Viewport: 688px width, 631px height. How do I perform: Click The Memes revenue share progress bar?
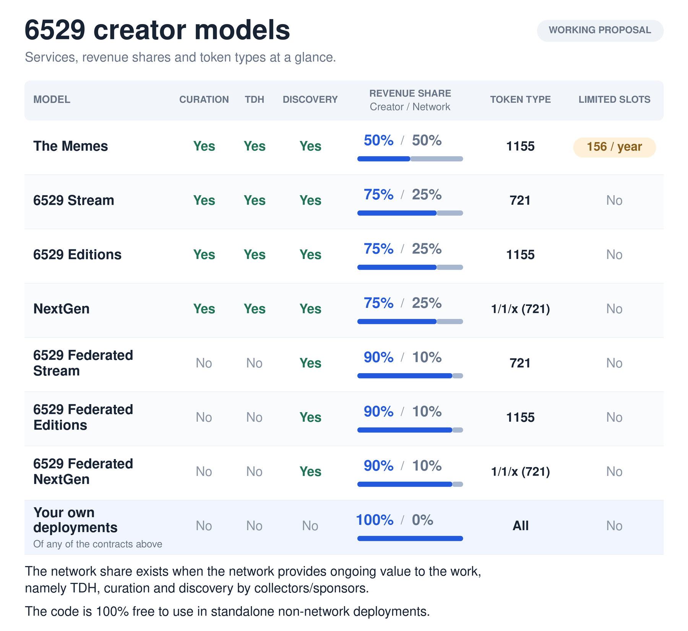410,159
